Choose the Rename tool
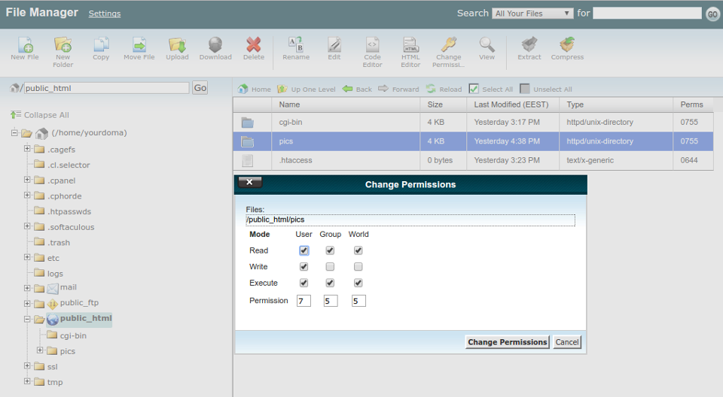 pos(296,45)
